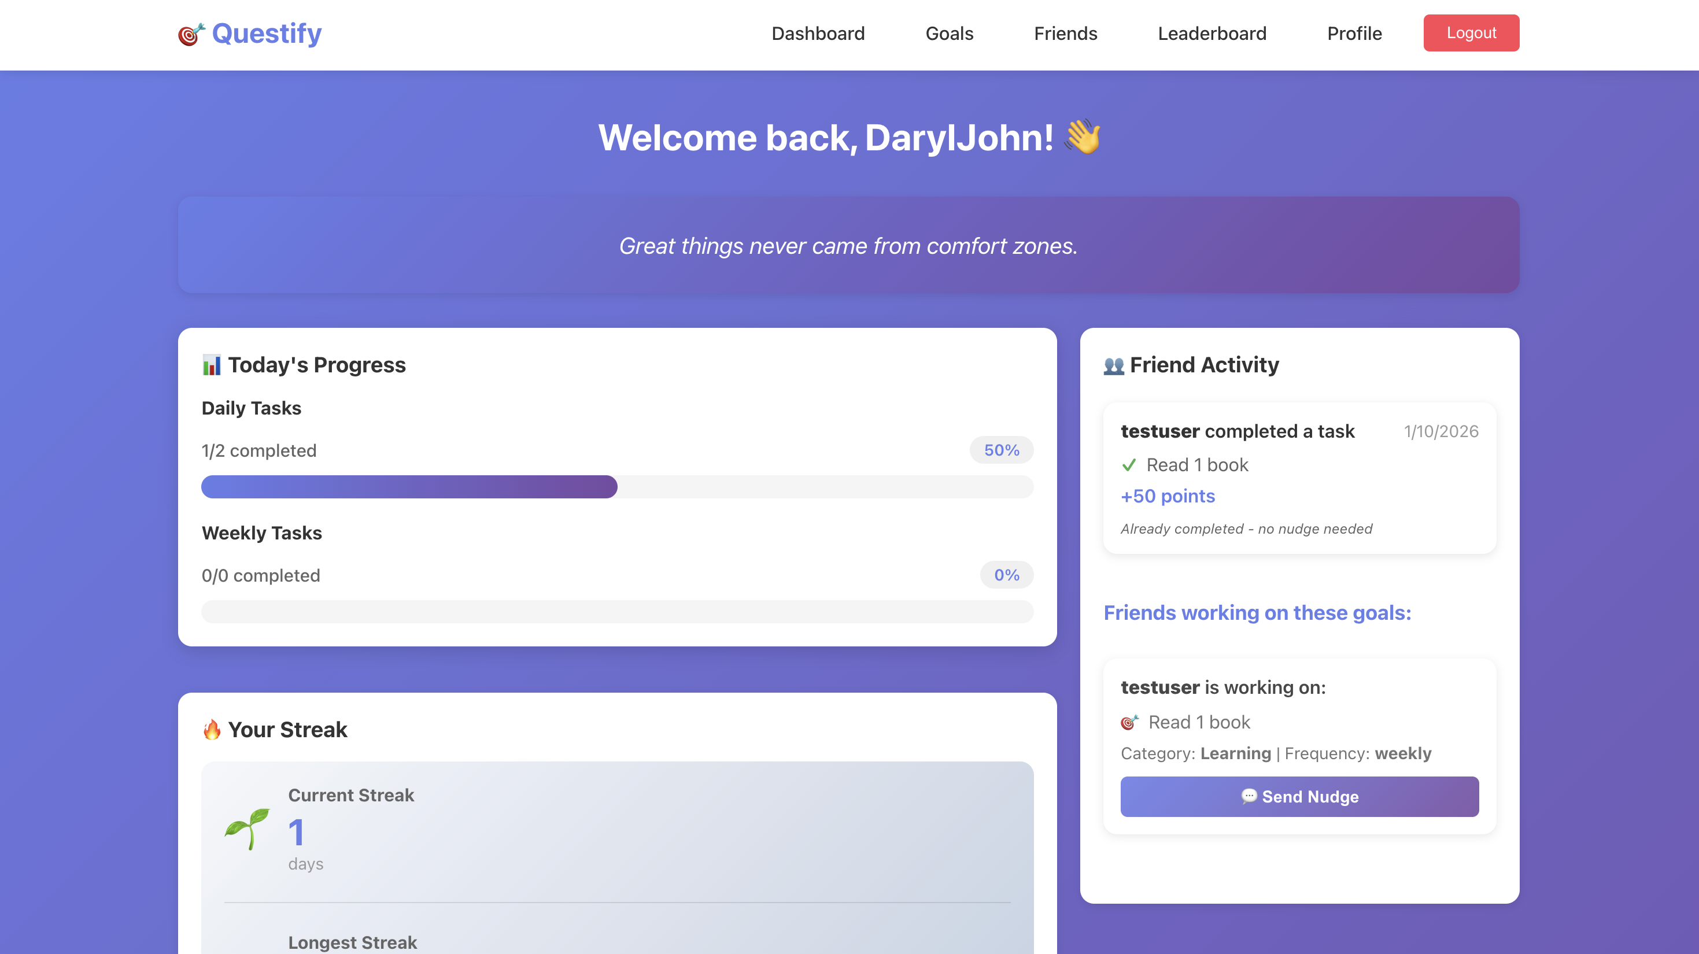Click the Daily Tasks progress bar

tap(616, 487)
